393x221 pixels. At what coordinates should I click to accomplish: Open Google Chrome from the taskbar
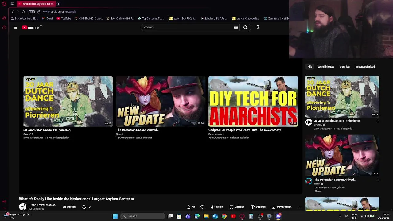tap(224, 216)
